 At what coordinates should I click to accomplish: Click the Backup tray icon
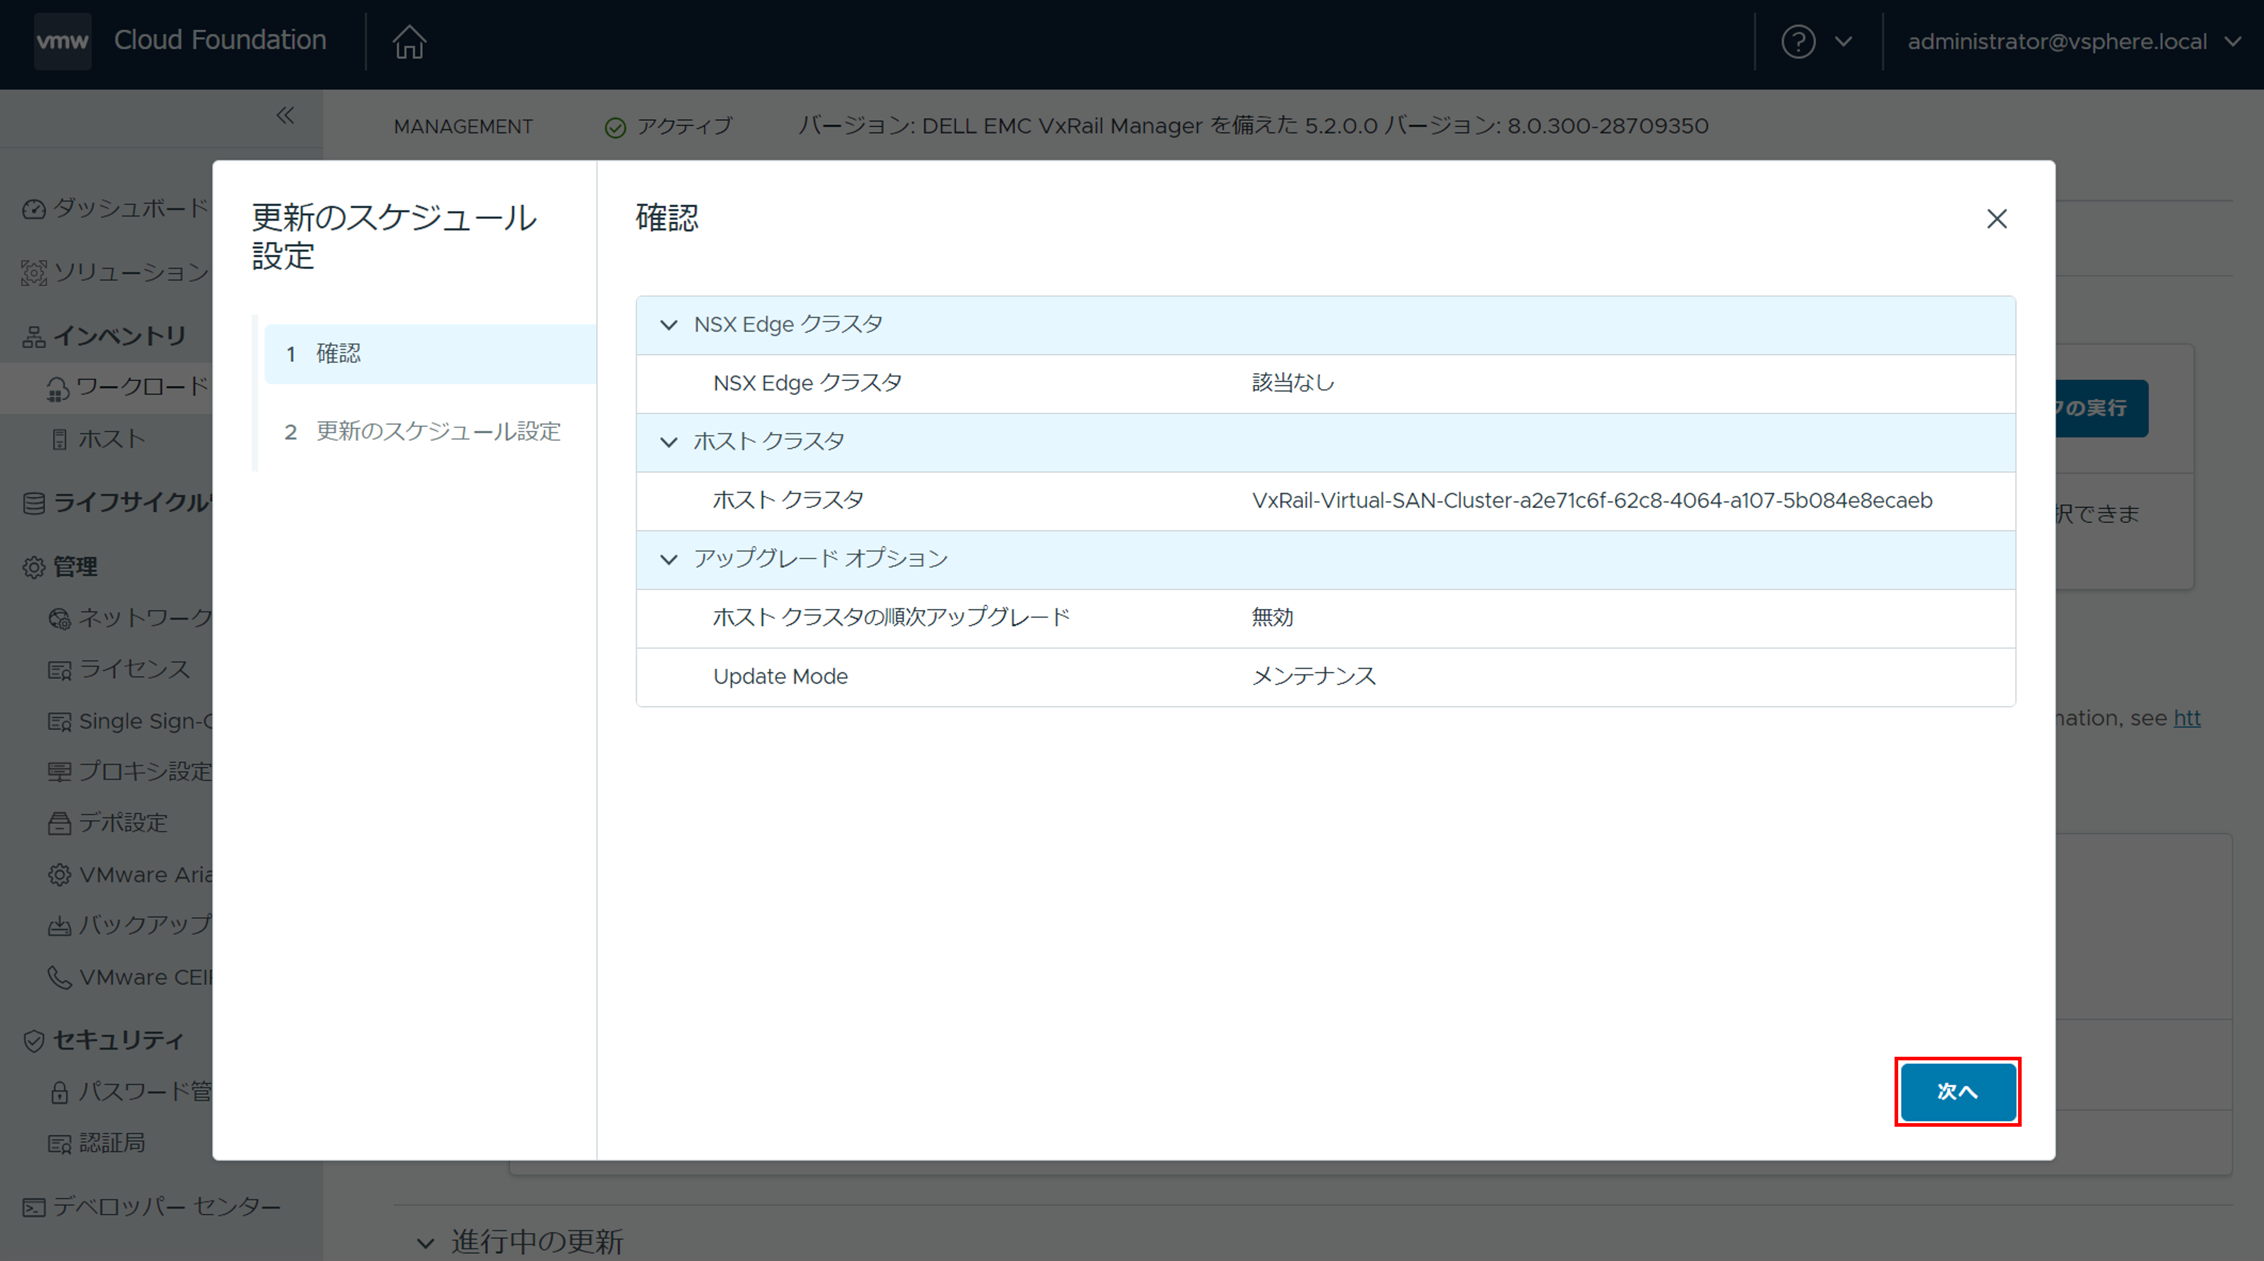coord(59,926)
